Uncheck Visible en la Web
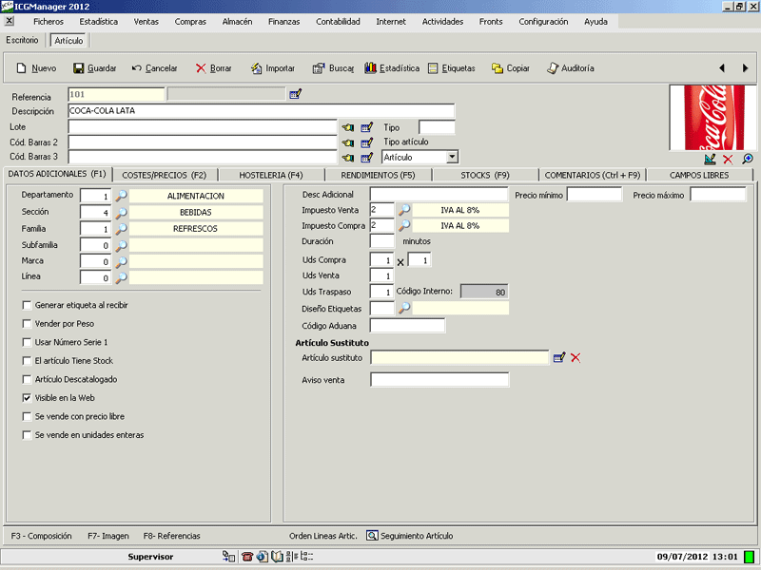The image size is (761, 570). coord(27,398)
